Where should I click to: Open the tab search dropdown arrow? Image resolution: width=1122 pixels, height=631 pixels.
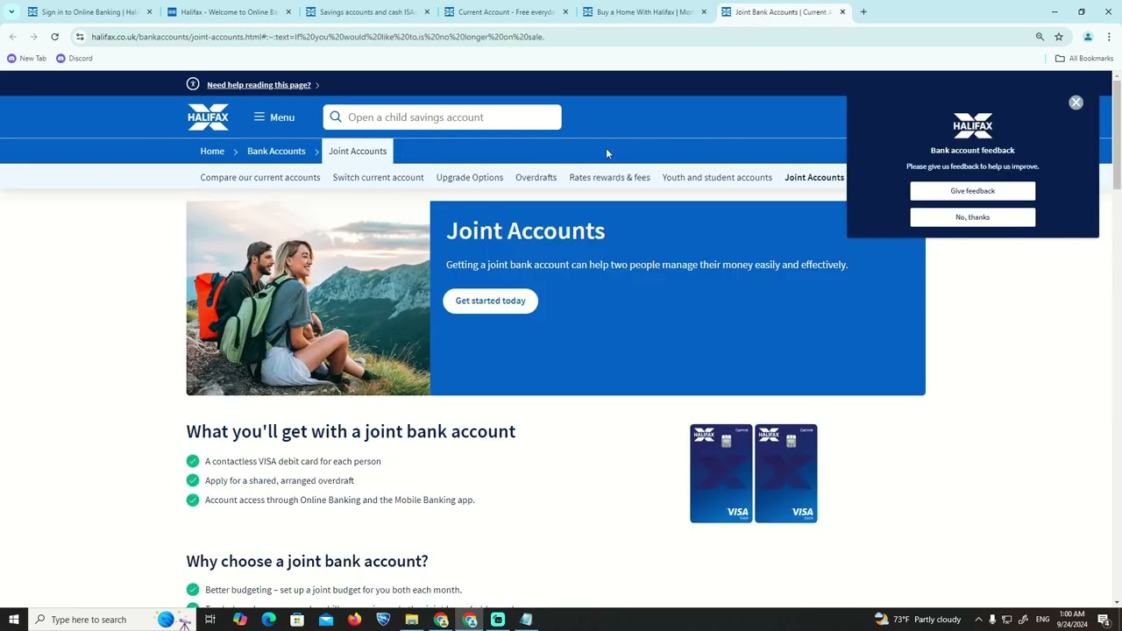click(11, 12)
